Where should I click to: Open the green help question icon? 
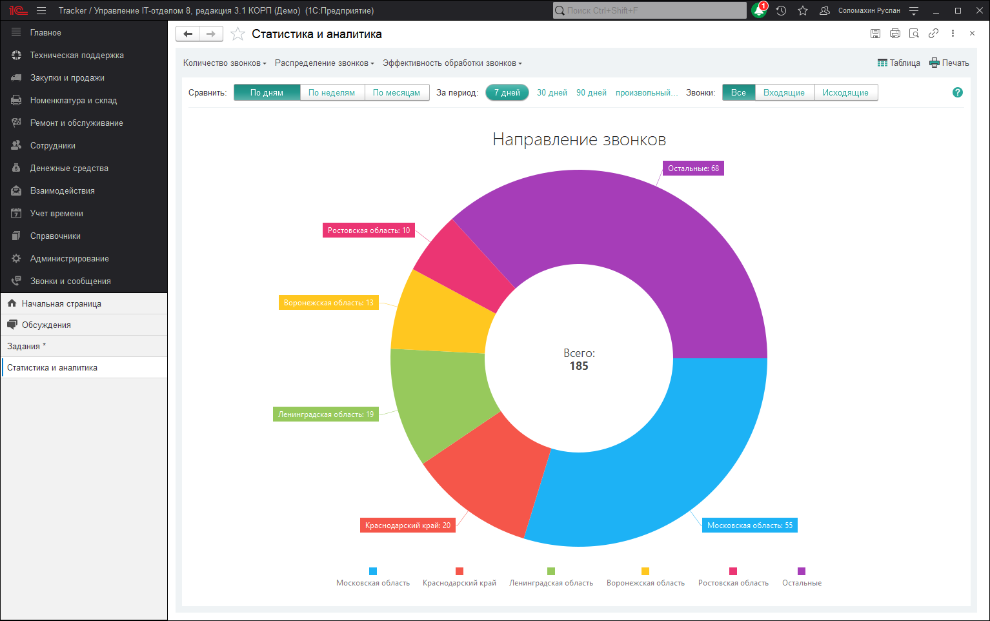pyautogui.click(x=958, y=92)
